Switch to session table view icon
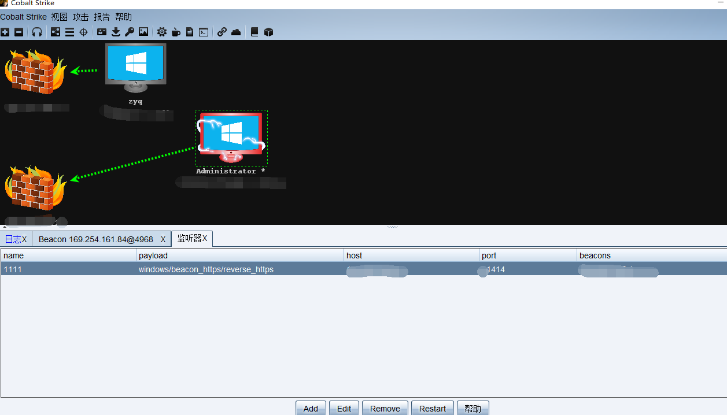The image size is (727, 415). [x=69, y=32]
